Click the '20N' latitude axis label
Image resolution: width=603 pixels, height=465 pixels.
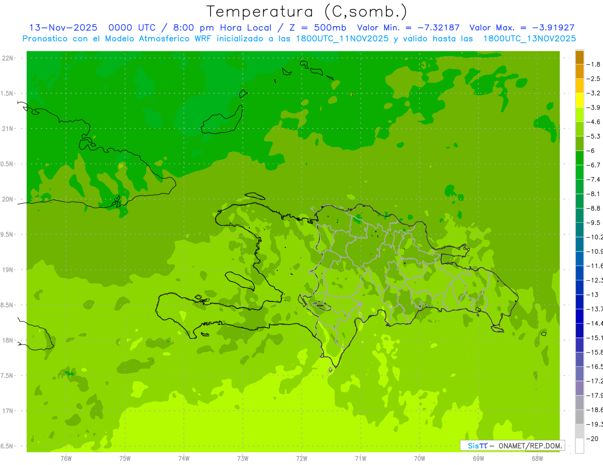point(7,199)
